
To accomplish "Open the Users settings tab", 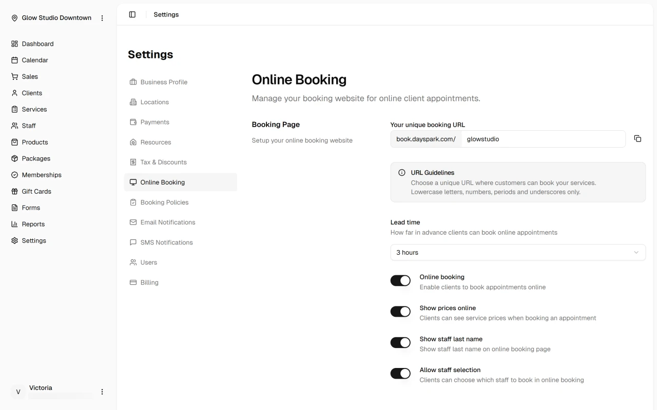I will pyautogui.click(x=181, y=262).
